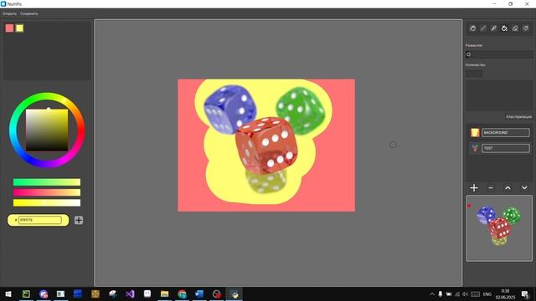Select the BACKGROUND layer thumbnail
The height and width of the screenshot is (301, 536).
coord(475,132)
